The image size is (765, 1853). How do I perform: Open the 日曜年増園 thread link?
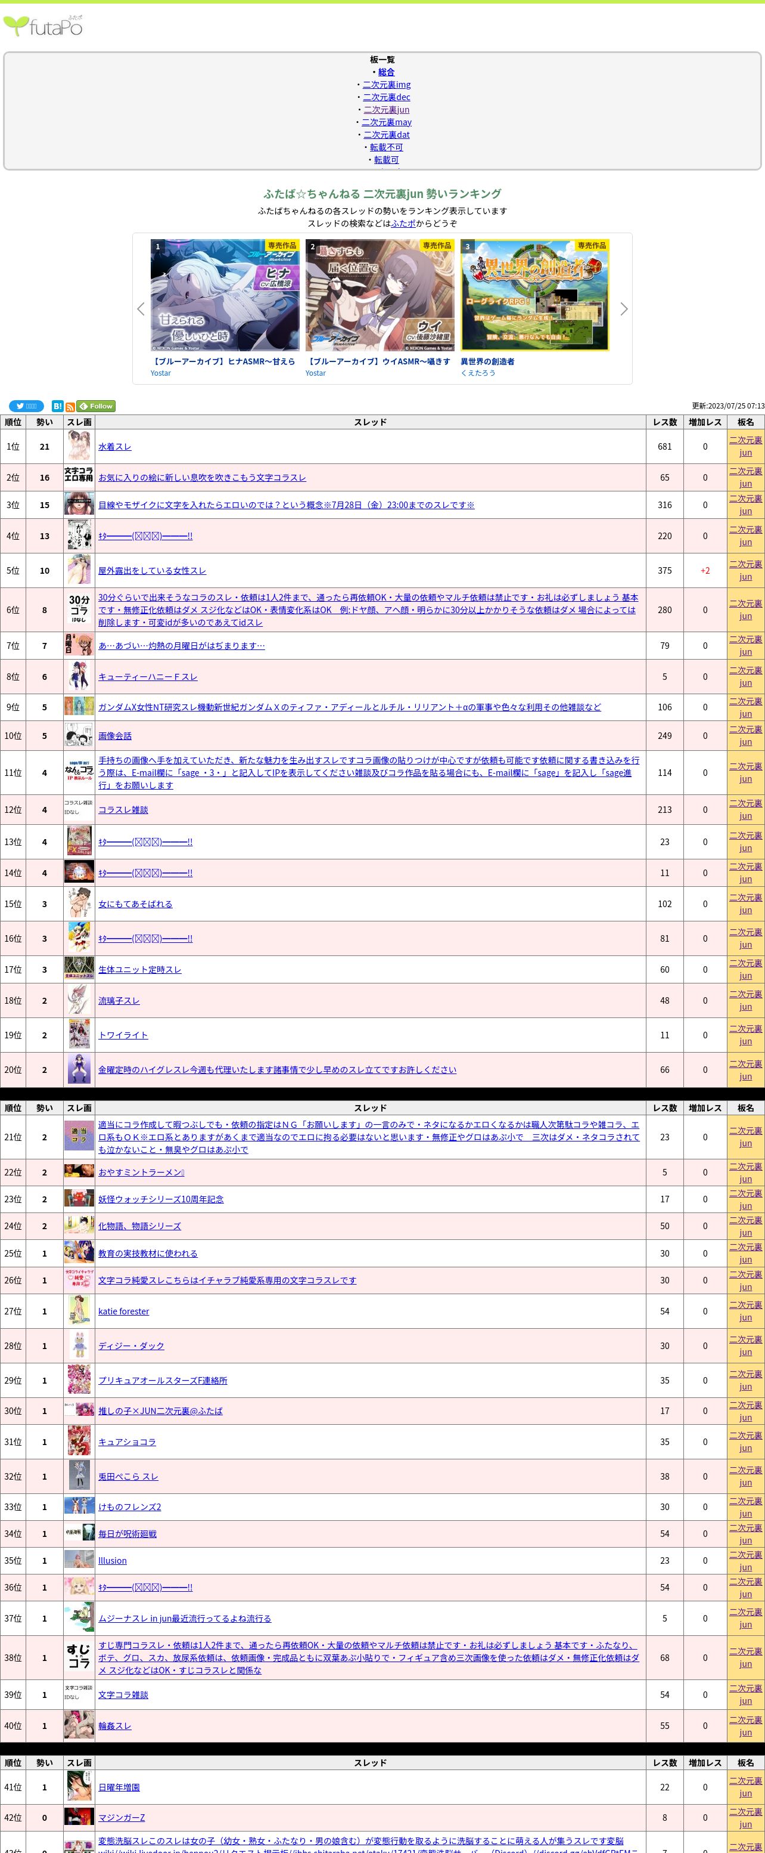(119, 1787)
